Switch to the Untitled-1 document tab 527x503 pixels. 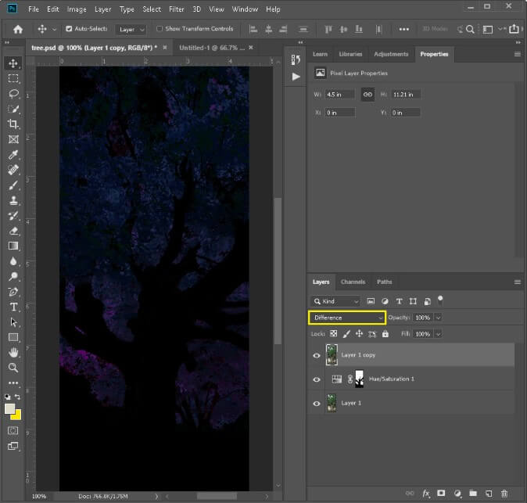(x=211, y=48)
